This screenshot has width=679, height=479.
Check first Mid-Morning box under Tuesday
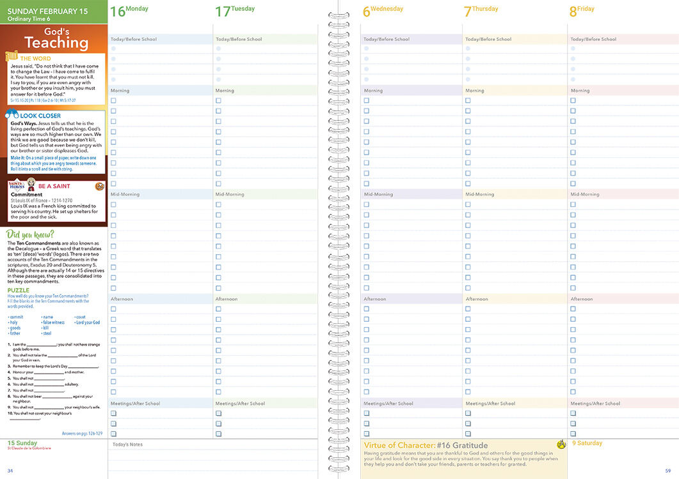pyautogui.click(x=218, y=204)
